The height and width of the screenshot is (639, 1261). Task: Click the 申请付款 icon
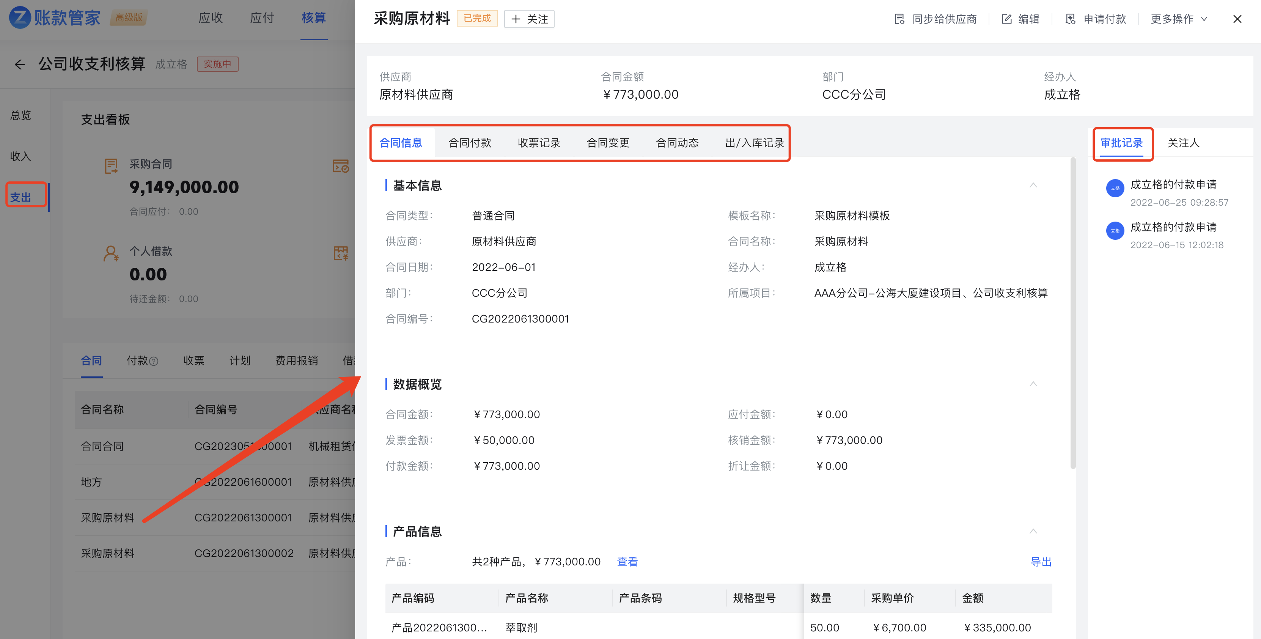point(1071,19)
